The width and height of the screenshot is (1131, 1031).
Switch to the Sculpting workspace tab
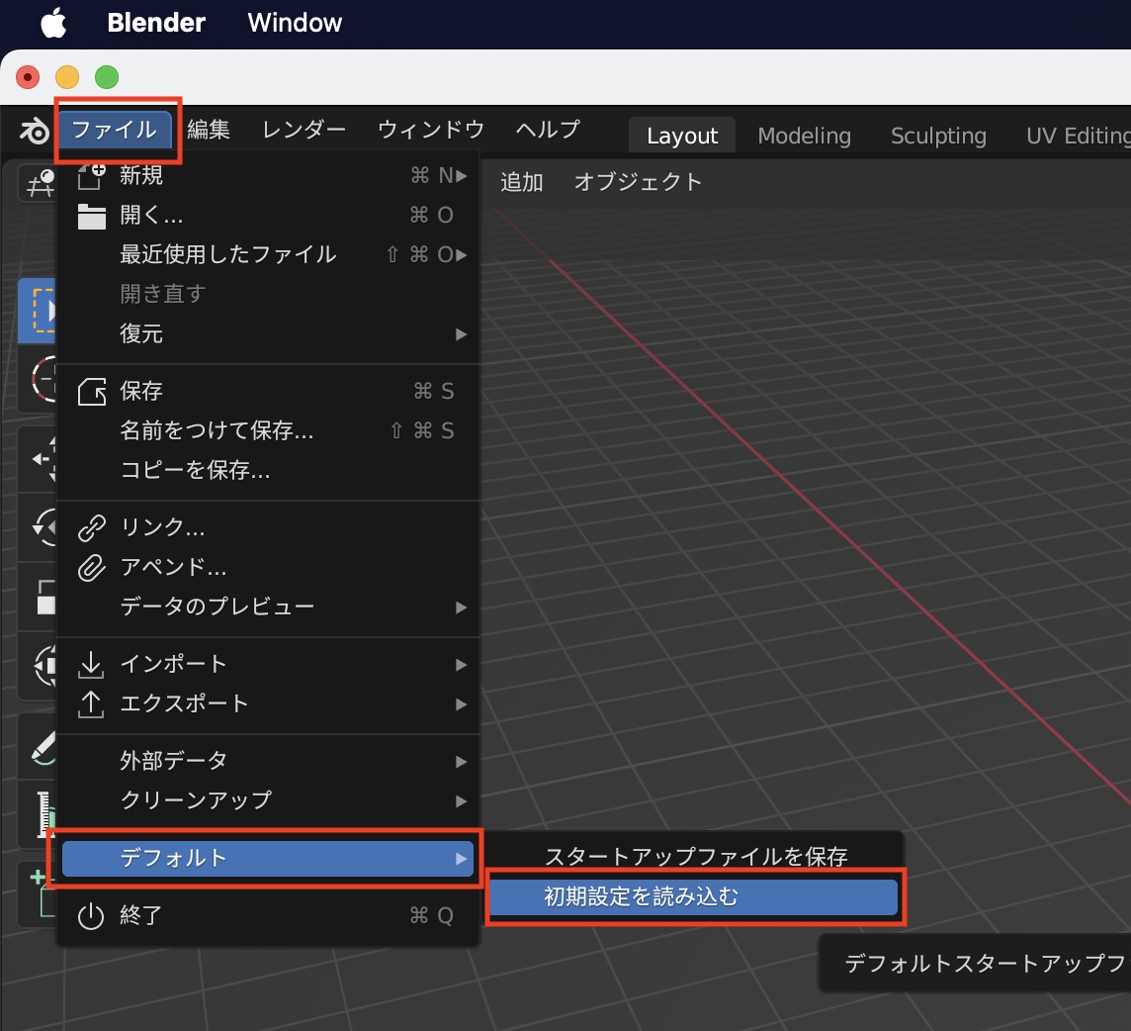pyautogui.click(x=937, y=136)
